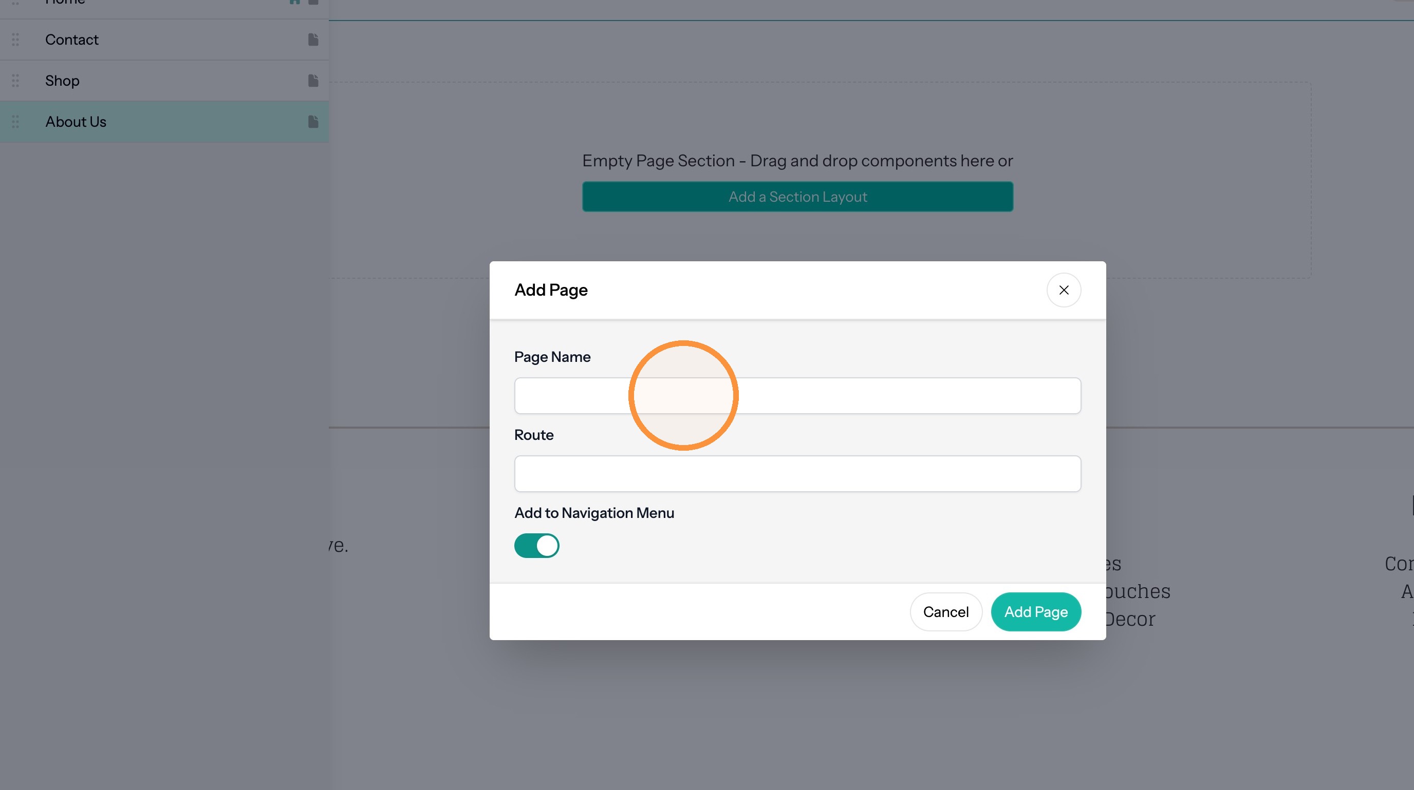
Task: Click the page icon beside About Us
Action: (313, 122)
